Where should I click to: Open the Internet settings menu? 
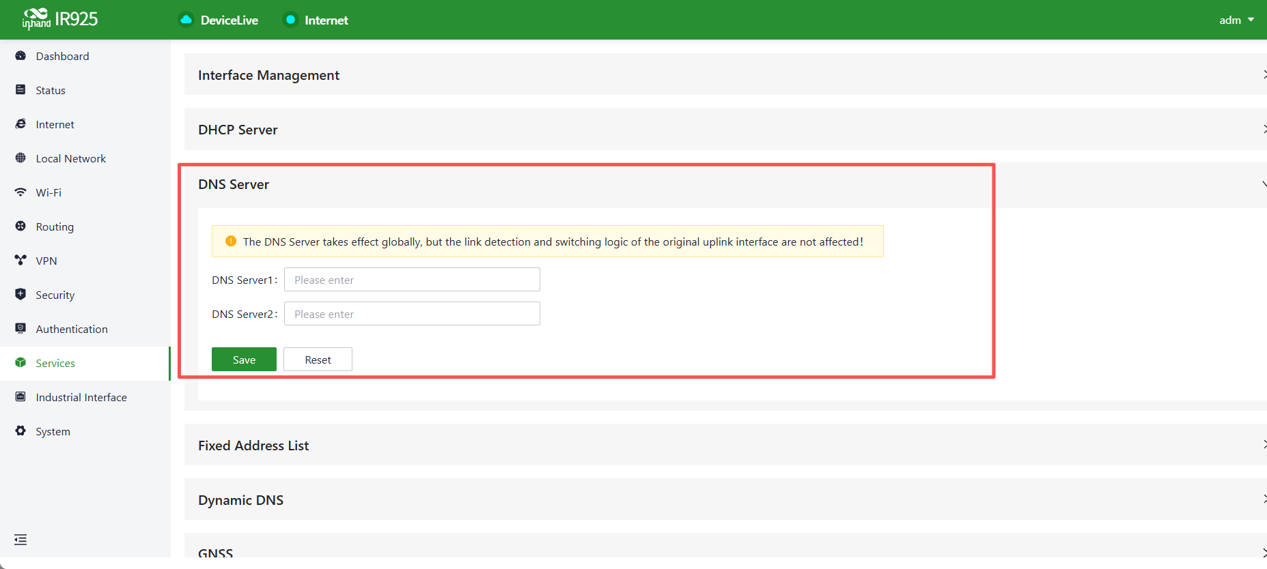(x=85, y=124)
